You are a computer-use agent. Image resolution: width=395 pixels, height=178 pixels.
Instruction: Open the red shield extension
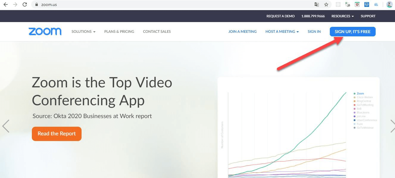coord(357,4)
